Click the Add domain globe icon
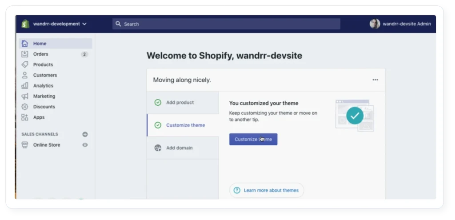Screen dimensions: 455x220 click(158, 148)
